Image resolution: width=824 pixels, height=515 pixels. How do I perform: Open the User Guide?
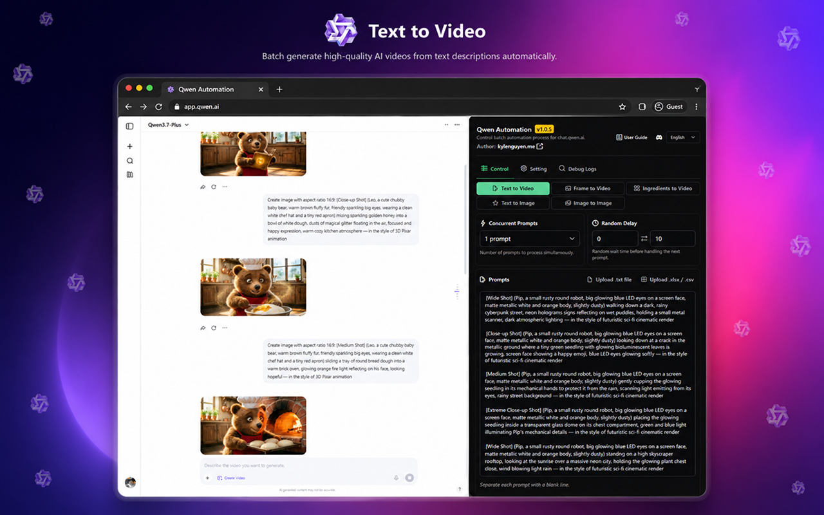coord(632,137)
